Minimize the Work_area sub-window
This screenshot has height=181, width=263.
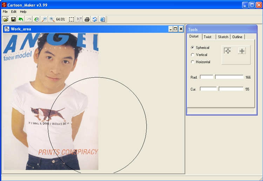(x=170, y=29)
